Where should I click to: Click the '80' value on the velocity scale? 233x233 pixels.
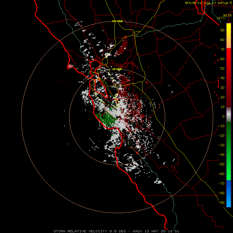tap(222, 40)
